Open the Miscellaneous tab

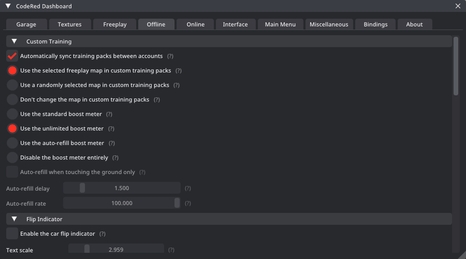click(329, 24)
